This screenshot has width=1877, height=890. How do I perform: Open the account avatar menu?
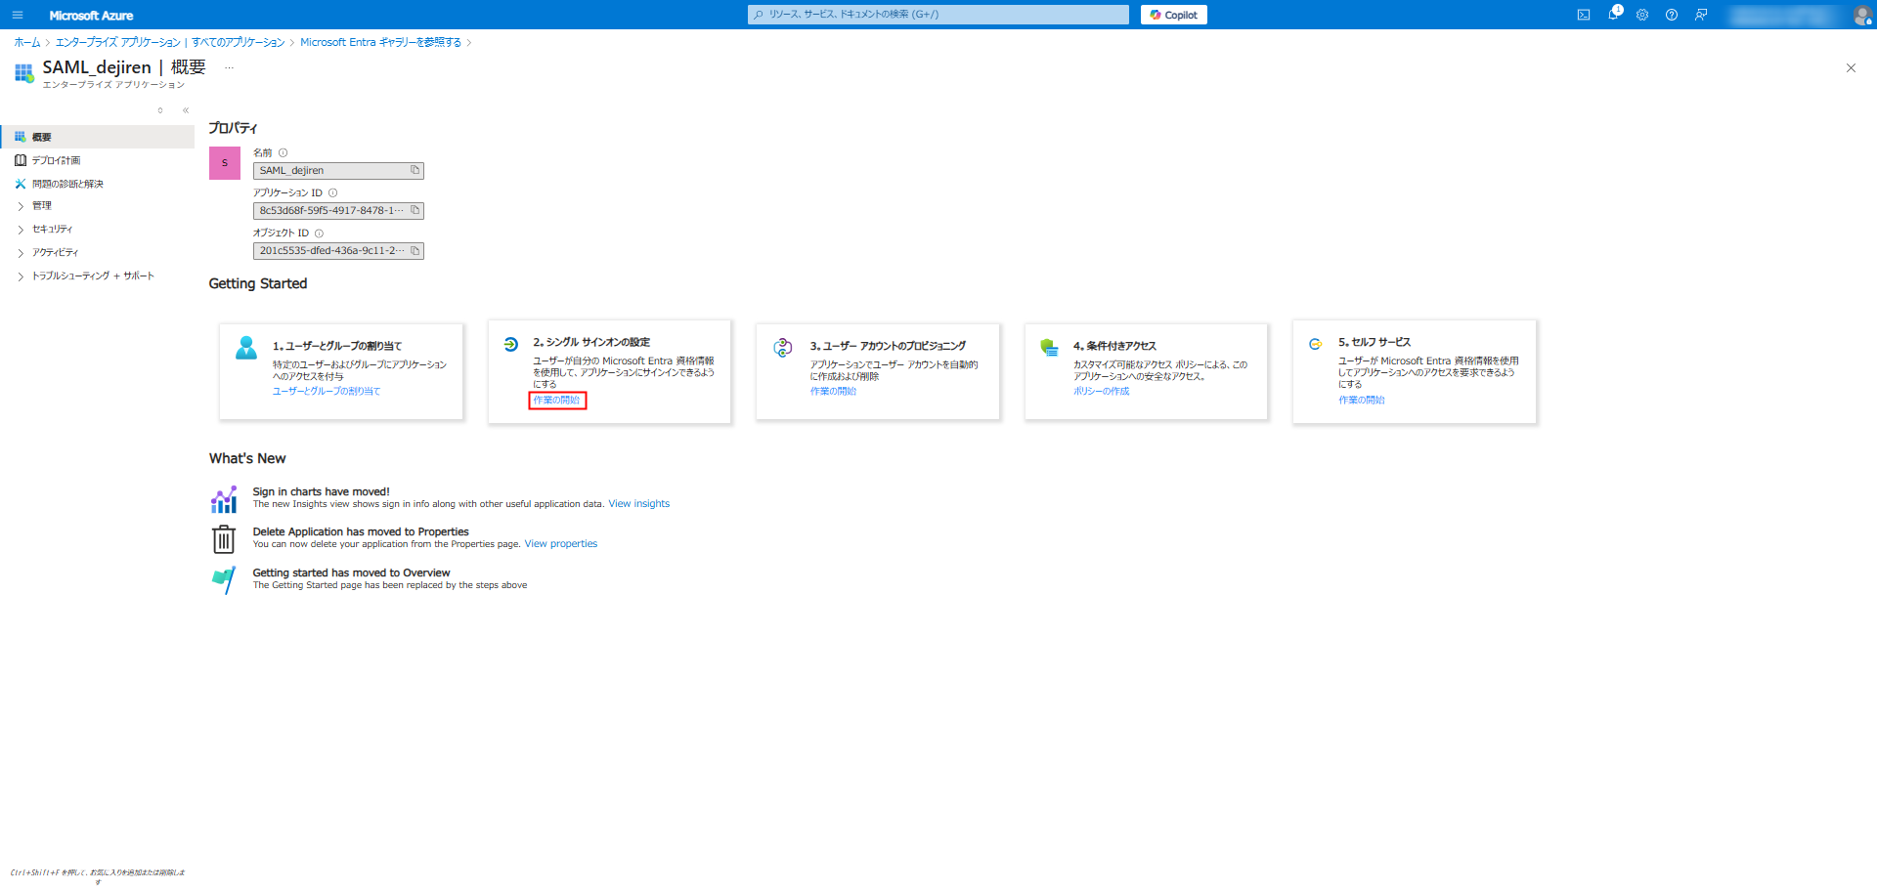pyautogui.click(x=1862, y=15)
